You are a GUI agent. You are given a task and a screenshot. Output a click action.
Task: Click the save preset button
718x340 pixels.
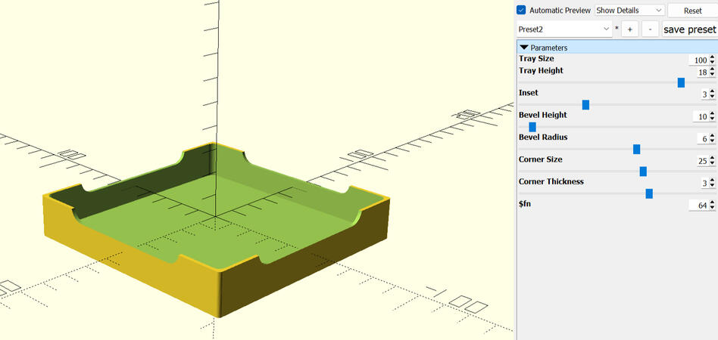[x=689, y=29]
